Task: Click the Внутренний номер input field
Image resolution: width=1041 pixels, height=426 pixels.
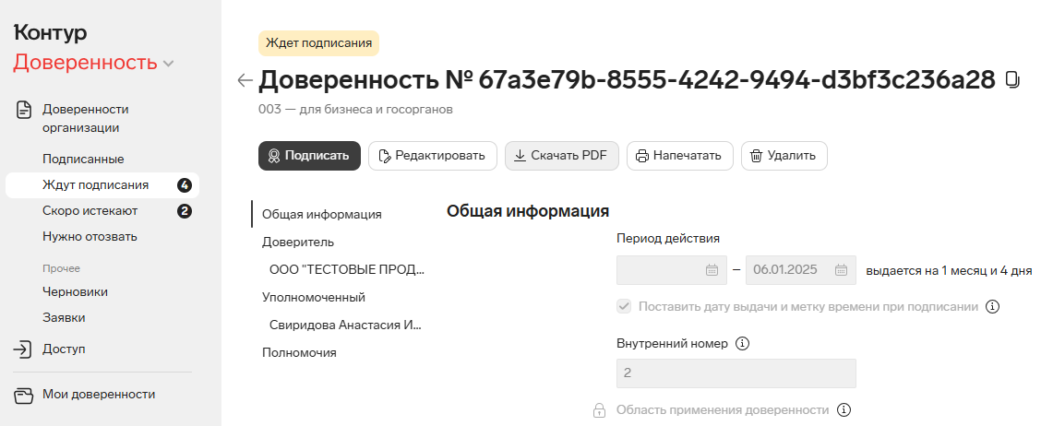Action: click(736, 373)
